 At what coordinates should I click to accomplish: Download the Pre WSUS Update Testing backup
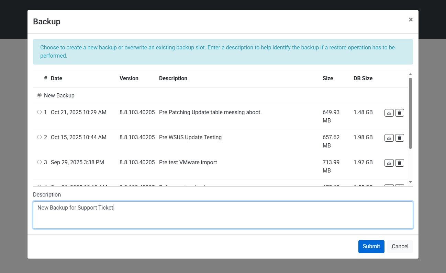[389, 138]
